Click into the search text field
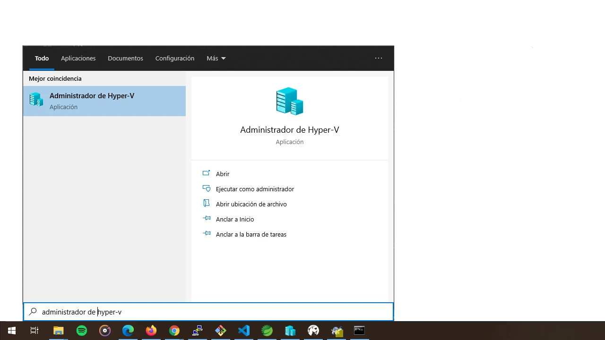This screenshot has width=605, height=340. 208,312
